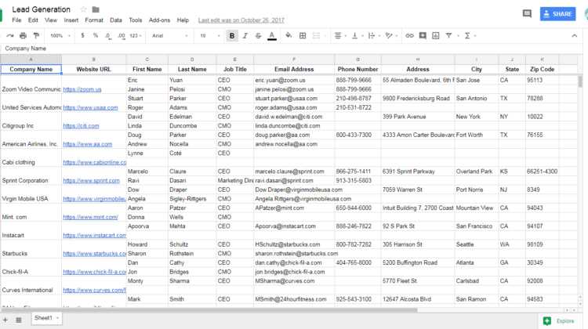Click the filter icon
The image size is (588, 329).
pyautogui.click(x=448, y=35)
